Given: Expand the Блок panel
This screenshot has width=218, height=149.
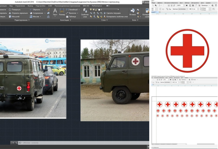Looking at the screenshot, I should click(x=135, y=20).
